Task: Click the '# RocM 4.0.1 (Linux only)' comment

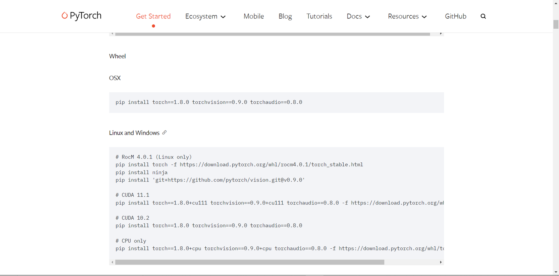Action: click(154, 157)
